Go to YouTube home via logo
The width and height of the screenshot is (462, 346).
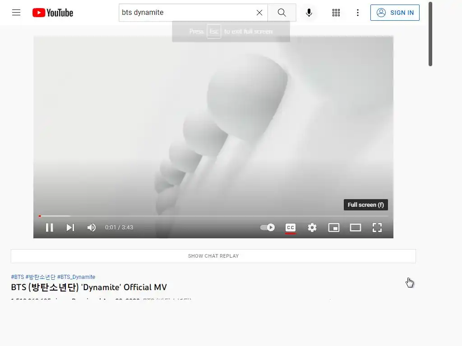tap(53, 13)
